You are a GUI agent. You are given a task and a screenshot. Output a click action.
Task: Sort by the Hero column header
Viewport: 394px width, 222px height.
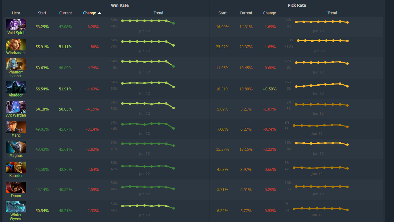tap(16, 13)
